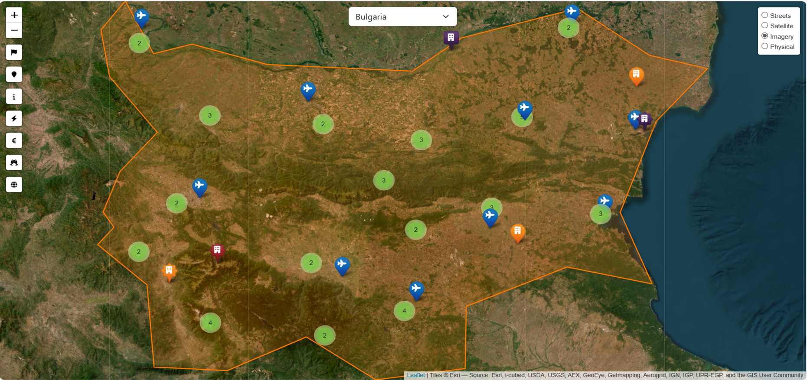The image size is (807, 380).
Task: Click the orange building marker in the northeast
Action: click(636, 75)
